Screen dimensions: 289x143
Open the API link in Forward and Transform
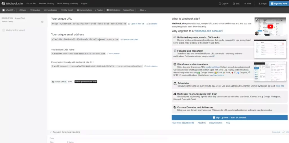(x=214, y=56)
